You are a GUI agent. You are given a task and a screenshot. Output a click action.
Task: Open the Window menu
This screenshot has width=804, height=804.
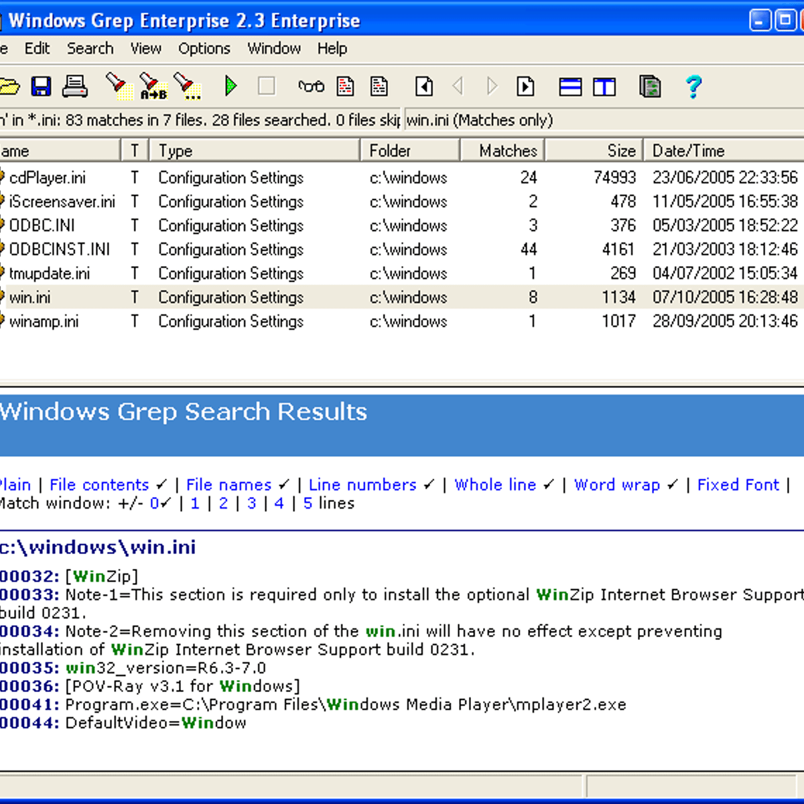(x=274, y=48)
